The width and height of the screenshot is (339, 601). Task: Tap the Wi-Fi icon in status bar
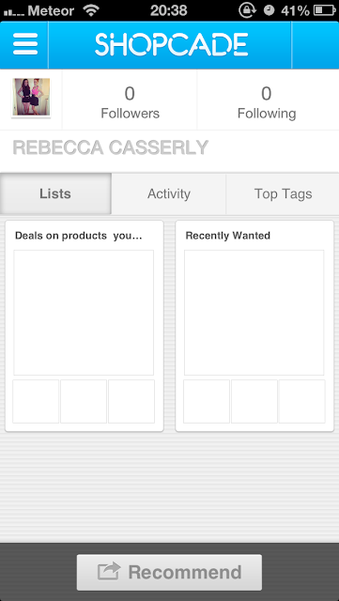point(91,10)
